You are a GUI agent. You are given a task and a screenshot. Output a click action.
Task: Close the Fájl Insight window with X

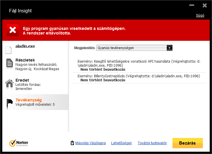coord(205,5)
